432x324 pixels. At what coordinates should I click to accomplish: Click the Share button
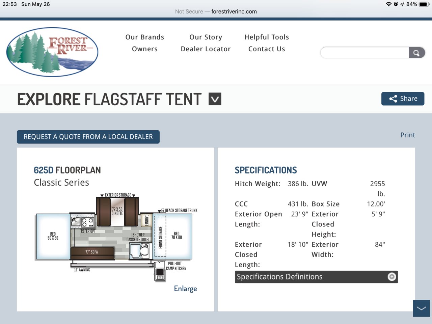click(x=403, y=99)
